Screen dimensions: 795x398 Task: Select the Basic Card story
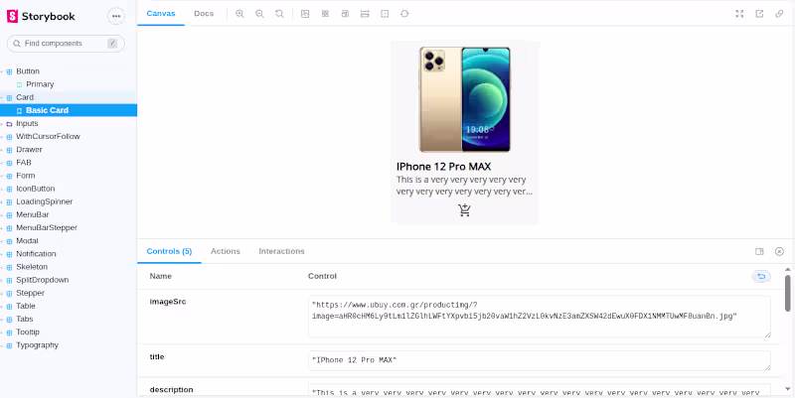[47, 110]
